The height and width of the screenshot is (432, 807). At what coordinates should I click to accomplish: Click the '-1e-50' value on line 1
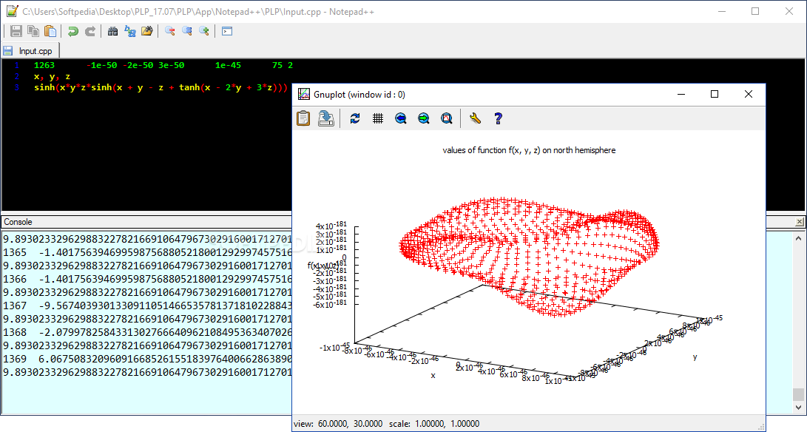coord(102,65)
